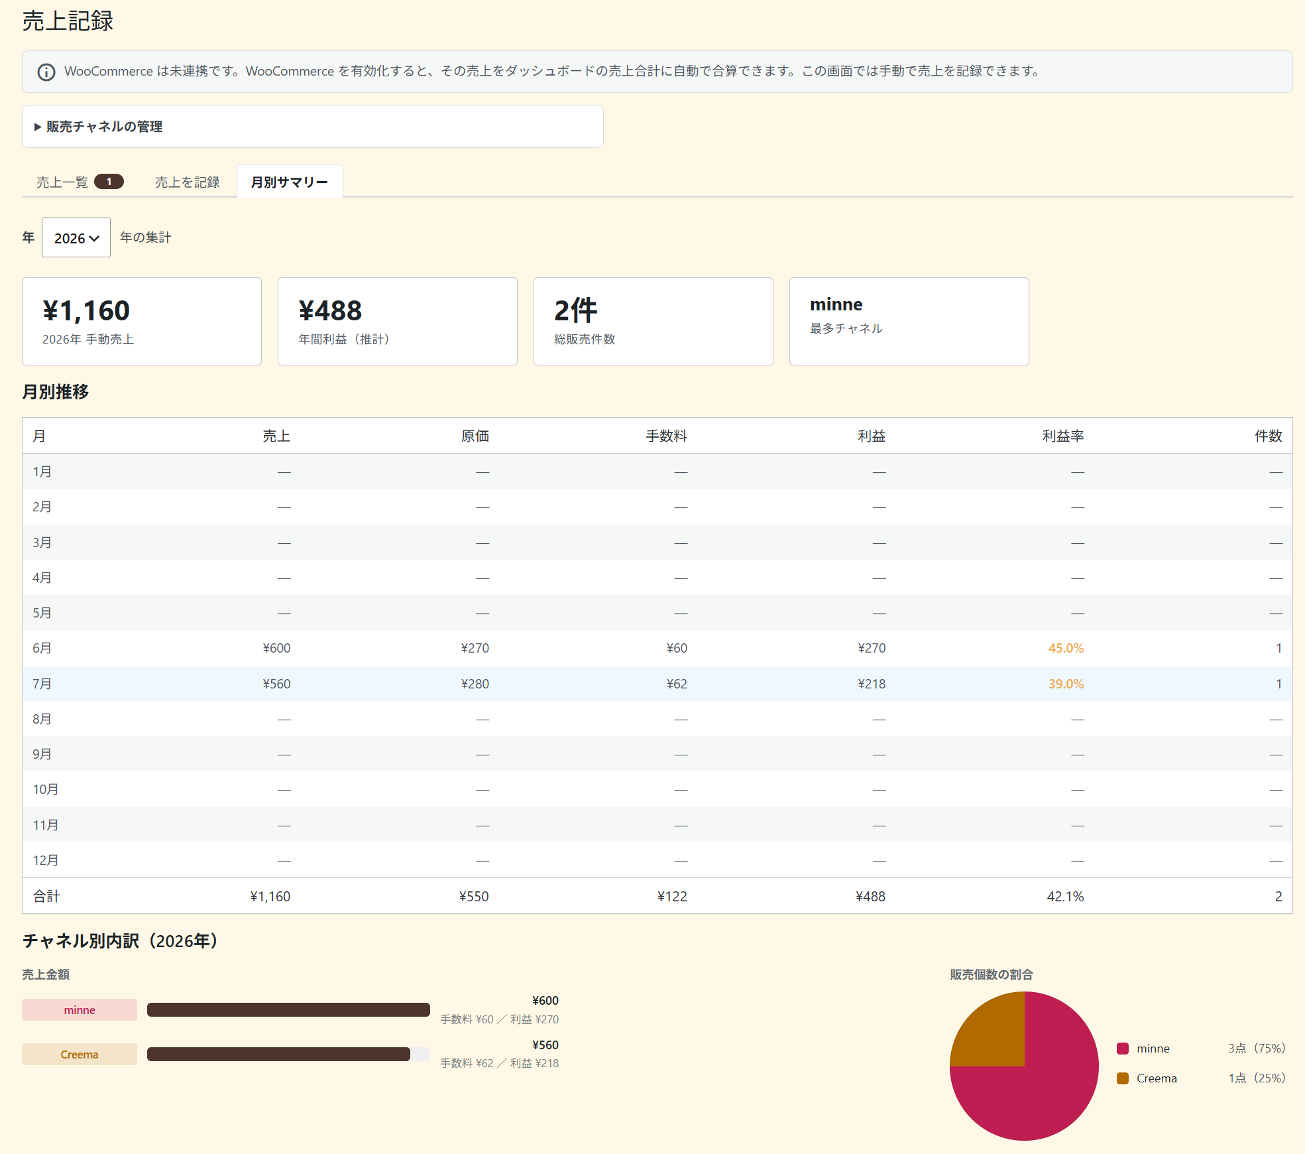
Task: Click the ¥488 年間利益 card
Action: (398, 321)
